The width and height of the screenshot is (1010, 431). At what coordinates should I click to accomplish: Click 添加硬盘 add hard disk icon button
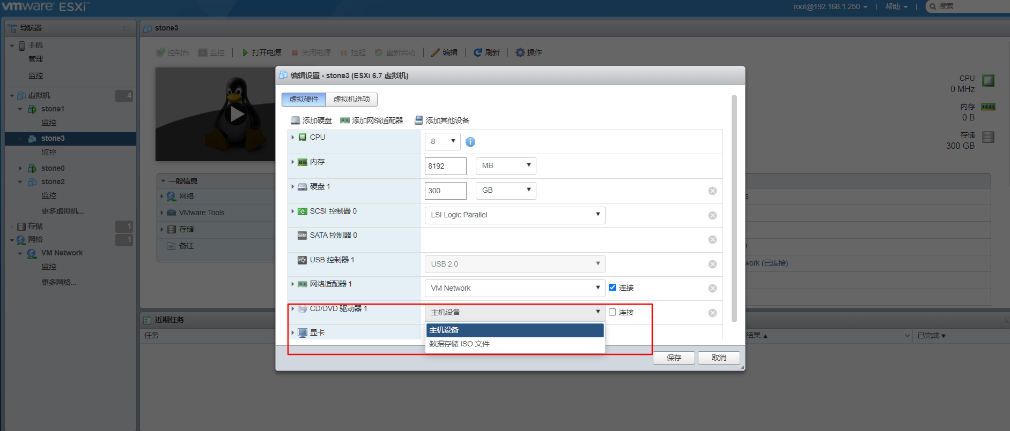[311, 120]
